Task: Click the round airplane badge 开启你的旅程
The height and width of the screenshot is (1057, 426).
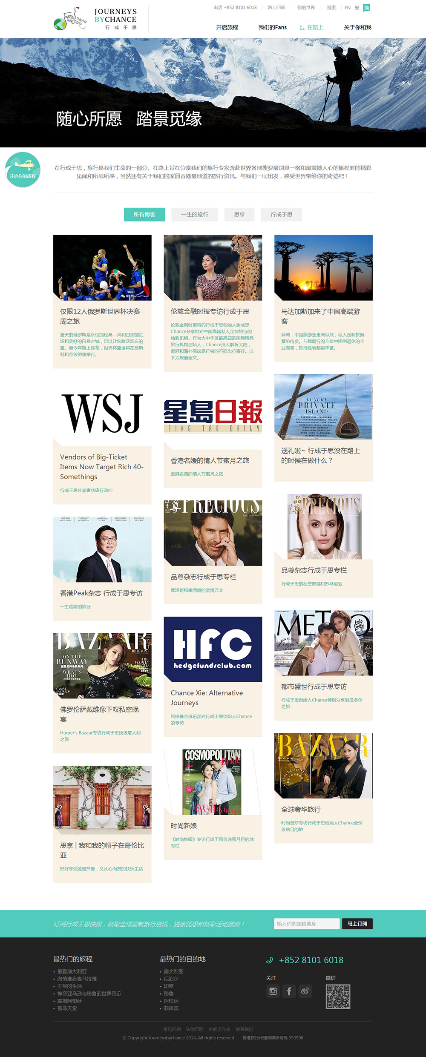Action: coord(23,169)
